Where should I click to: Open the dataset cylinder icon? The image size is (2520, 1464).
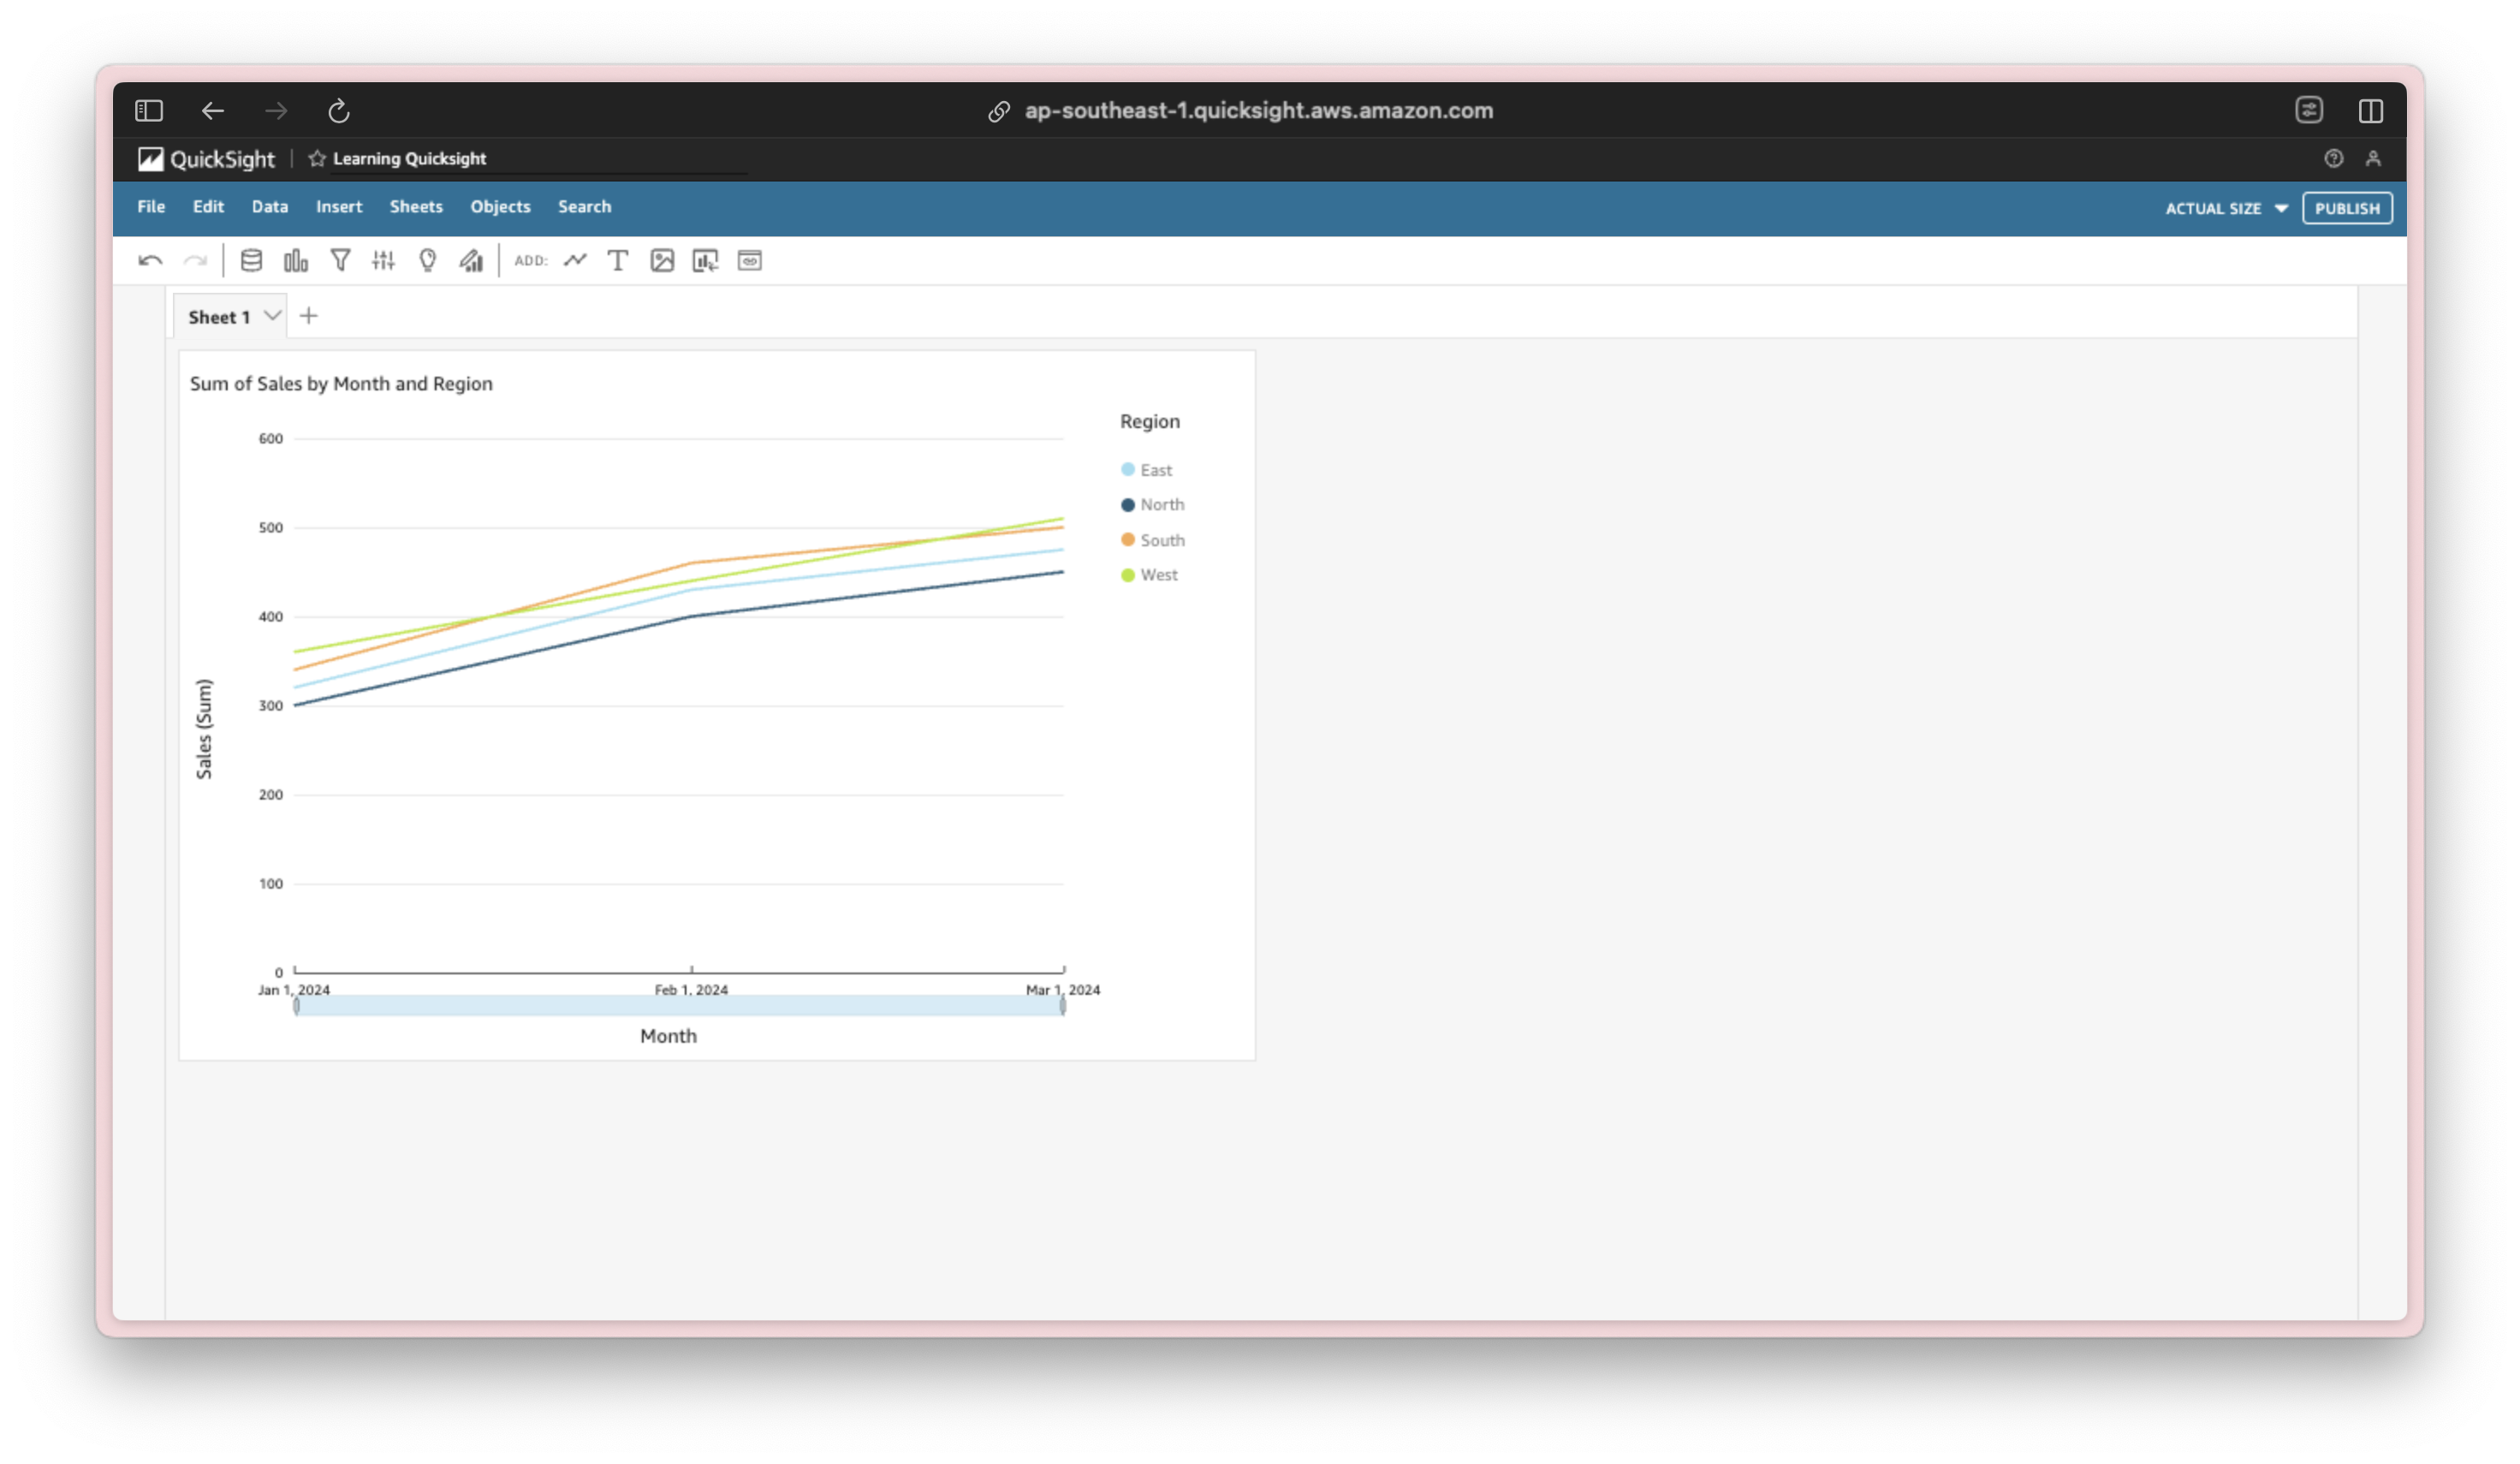[251, 261]
